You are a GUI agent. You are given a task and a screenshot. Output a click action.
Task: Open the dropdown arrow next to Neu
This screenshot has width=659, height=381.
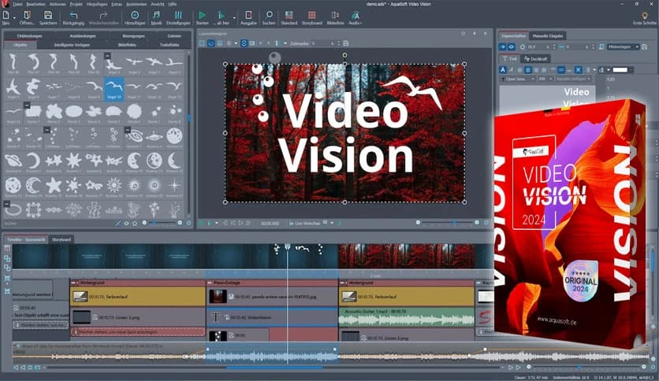(14, 17)
